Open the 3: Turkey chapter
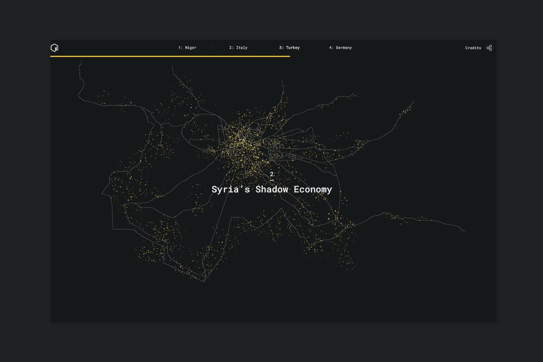The width and height of the screenshot is (543, 362). tap(289, 48)
